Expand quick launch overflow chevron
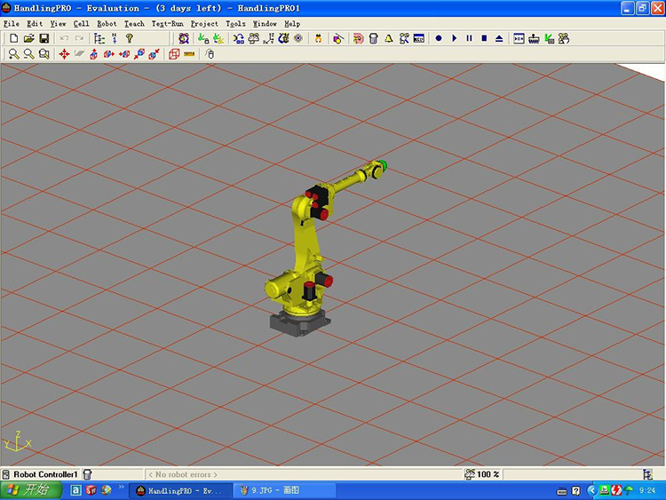This screenshot has height=500, width=666. click(x=122, y=487)
